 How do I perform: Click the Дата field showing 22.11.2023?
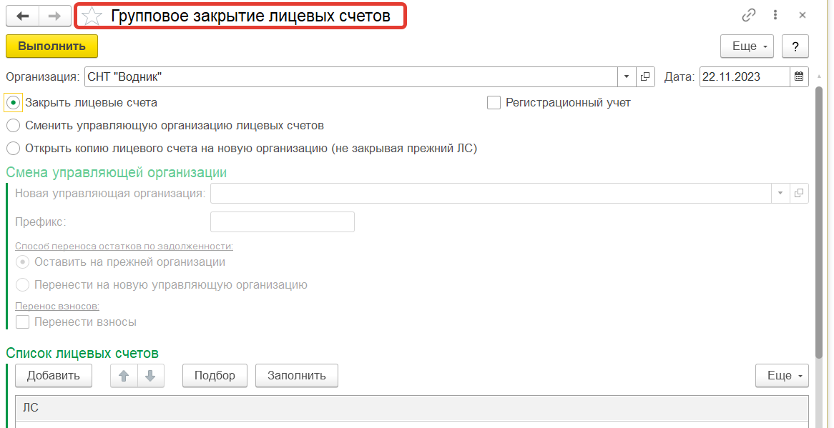click(745, 76)
